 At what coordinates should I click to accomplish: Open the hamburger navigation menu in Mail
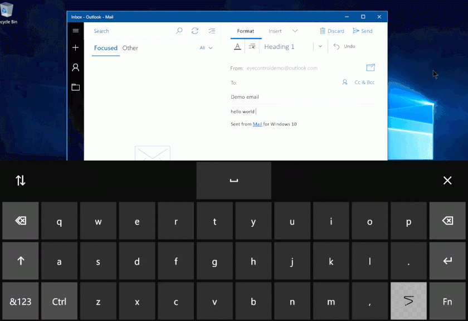76,31
